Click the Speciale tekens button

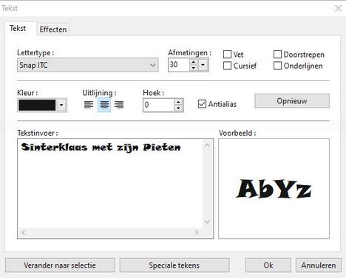(174, 265)
